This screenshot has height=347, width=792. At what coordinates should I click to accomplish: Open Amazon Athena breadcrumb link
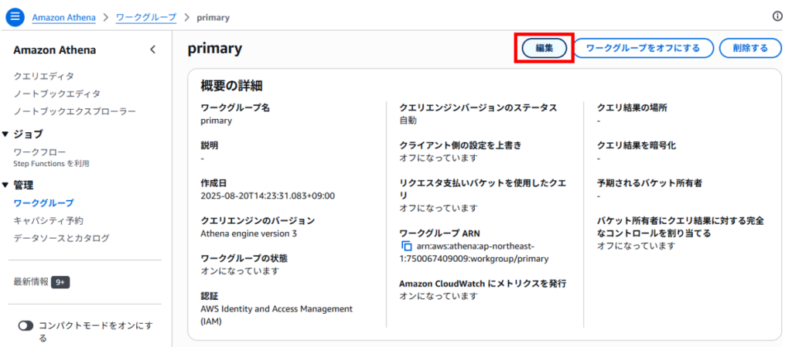[63, 18]
